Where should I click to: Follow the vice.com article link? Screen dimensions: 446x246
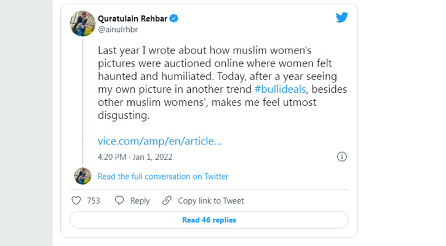159,140
